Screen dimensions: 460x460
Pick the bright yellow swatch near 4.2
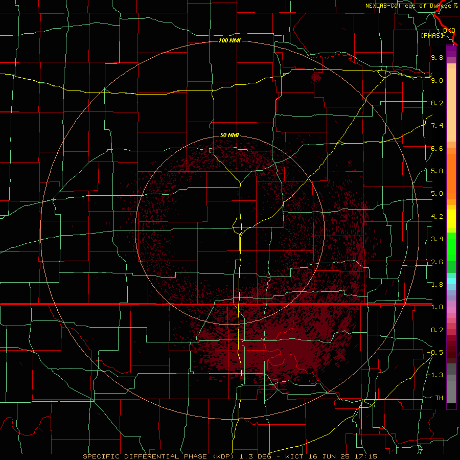[451, 219]
